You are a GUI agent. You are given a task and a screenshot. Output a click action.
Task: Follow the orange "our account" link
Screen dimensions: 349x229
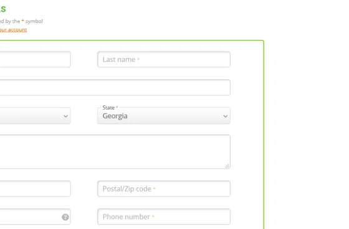(13, 29)
